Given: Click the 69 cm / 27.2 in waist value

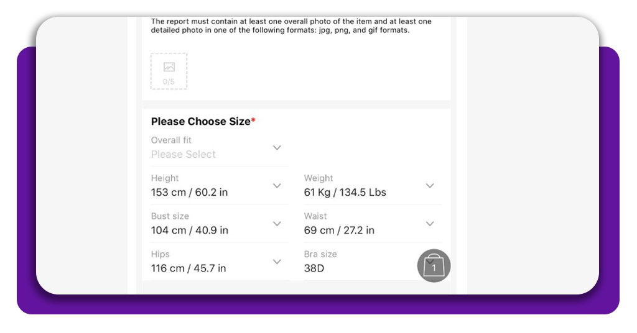Looking at the screenshot, I should tap(339, 230).
